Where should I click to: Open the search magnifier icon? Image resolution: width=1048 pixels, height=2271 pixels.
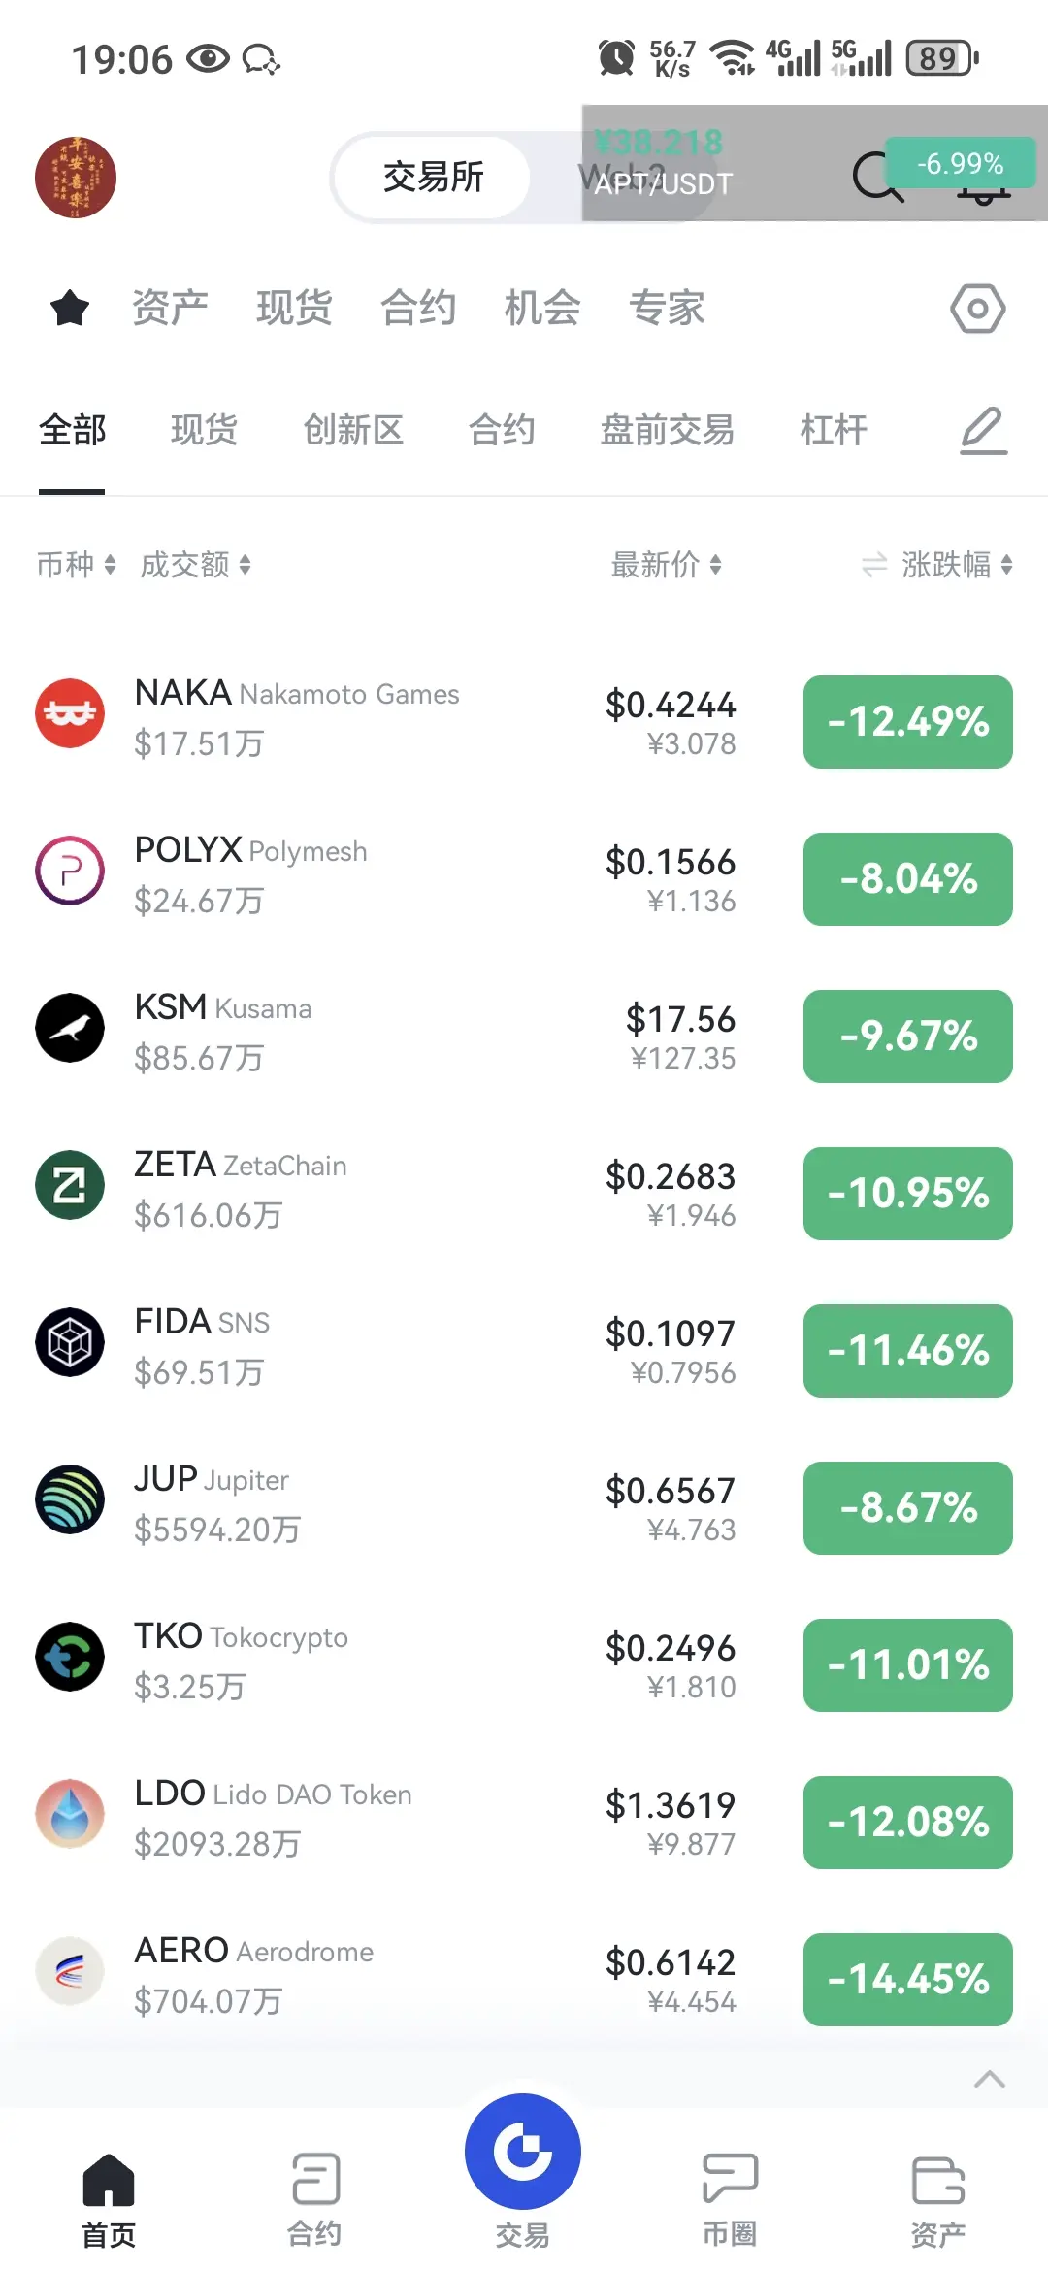click(877, 178)
